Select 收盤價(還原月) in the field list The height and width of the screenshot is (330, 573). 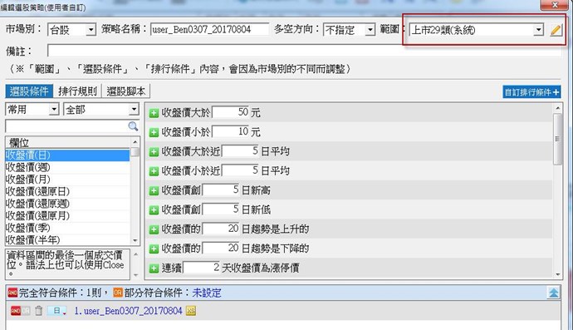click(67, 215)
